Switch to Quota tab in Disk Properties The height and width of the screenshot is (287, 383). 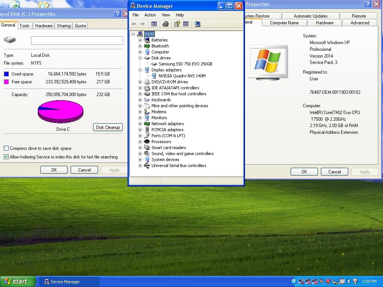coord(80,26)
